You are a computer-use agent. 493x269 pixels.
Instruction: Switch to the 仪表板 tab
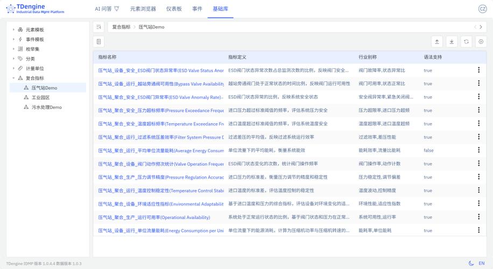coord(174,9)
